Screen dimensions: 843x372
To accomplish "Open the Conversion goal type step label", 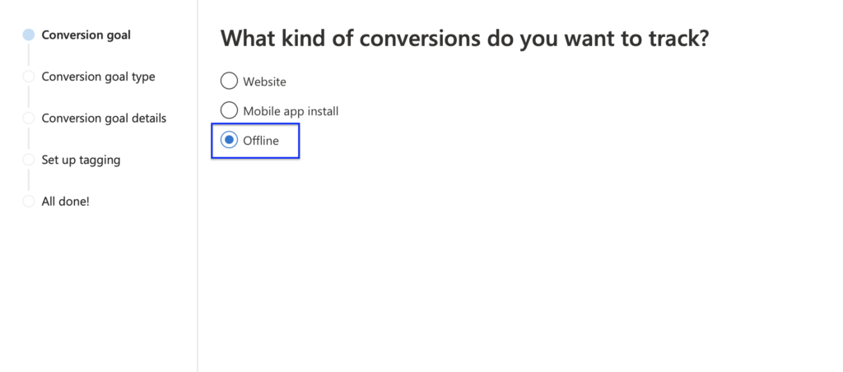I will 98,77.
